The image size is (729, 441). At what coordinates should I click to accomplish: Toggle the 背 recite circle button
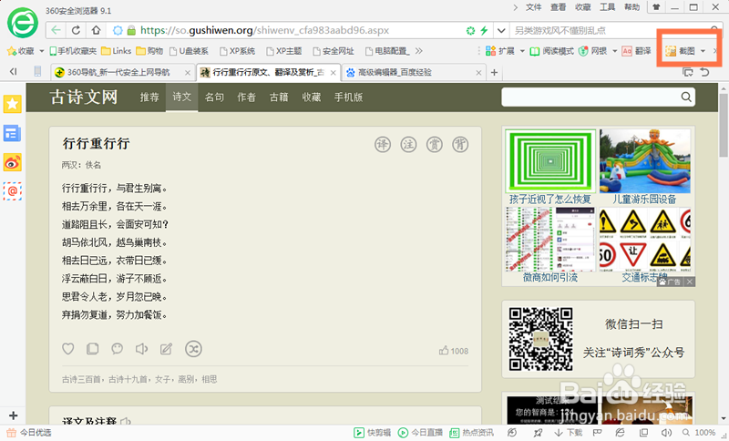pos(460,145)
